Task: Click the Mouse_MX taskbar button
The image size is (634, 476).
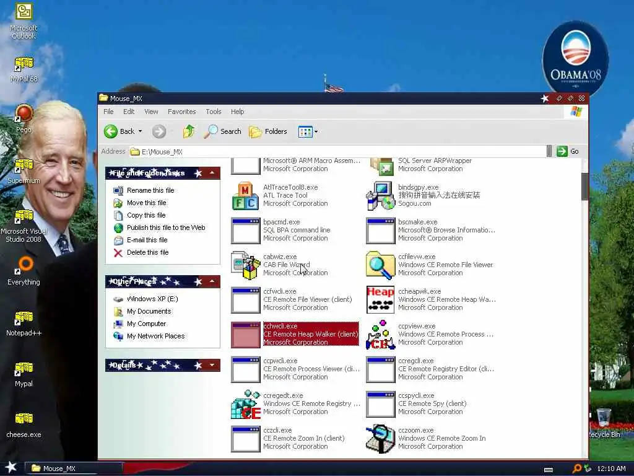Action: 73,469
